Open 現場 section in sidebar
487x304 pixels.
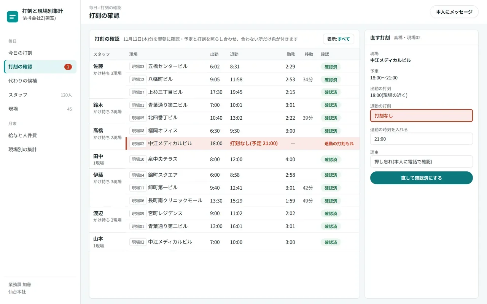point(40,109)
